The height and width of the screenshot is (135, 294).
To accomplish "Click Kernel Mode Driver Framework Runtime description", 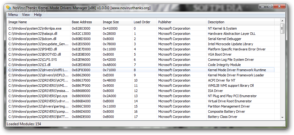I will (237, 70).
